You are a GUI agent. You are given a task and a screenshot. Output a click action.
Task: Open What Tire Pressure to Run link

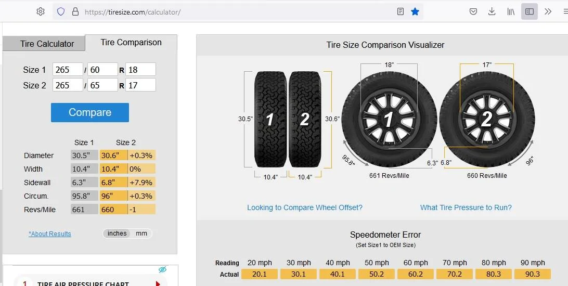point(466,207)
